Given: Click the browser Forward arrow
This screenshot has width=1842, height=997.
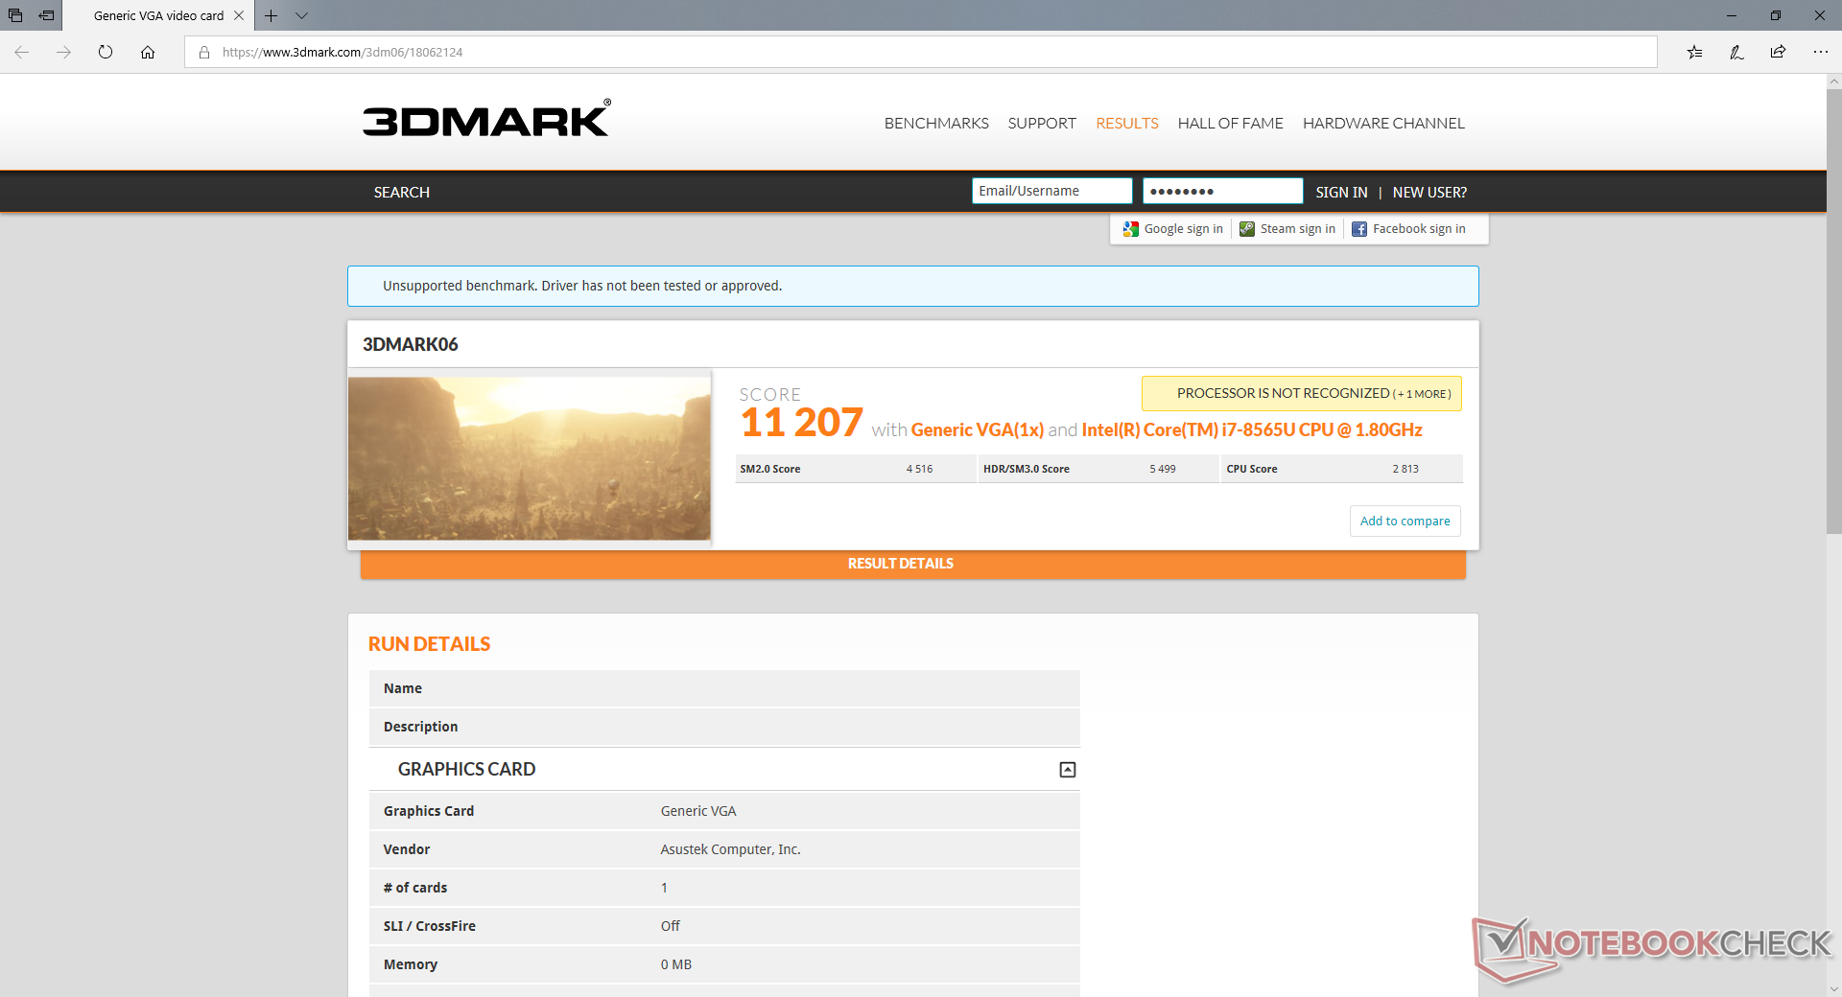Looking at the screenshot, I should (x=63, y=52).
